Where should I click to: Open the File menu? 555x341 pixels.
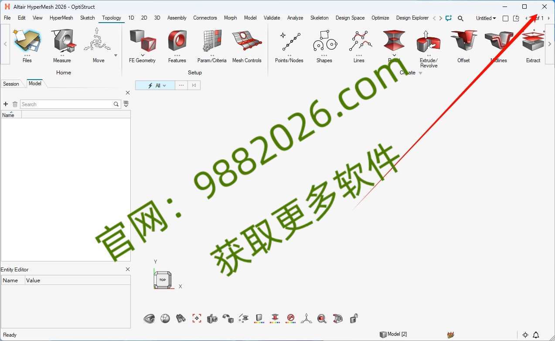(7, 18)
